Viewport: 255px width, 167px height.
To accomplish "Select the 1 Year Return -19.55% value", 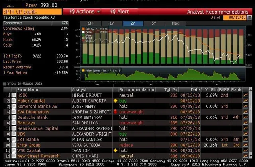I will [61, 73].
